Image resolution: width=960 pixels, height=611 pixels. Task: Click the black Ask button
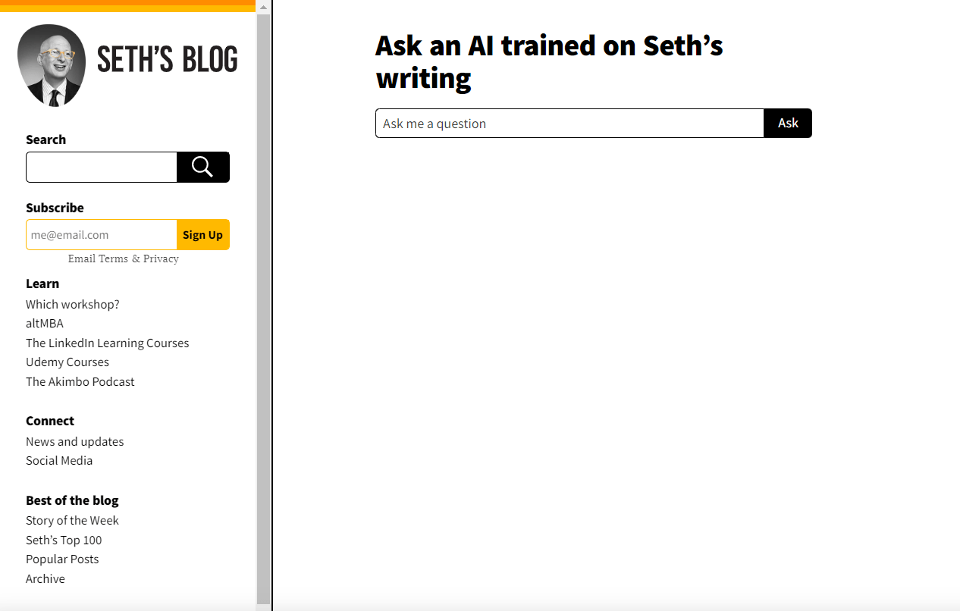click(x=788, y=124)
